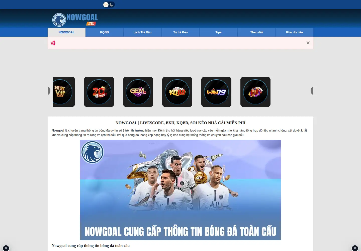This screenshot has width=361, height=251.
Task: Open the YO88 sponsor icon
Action: 177,92
